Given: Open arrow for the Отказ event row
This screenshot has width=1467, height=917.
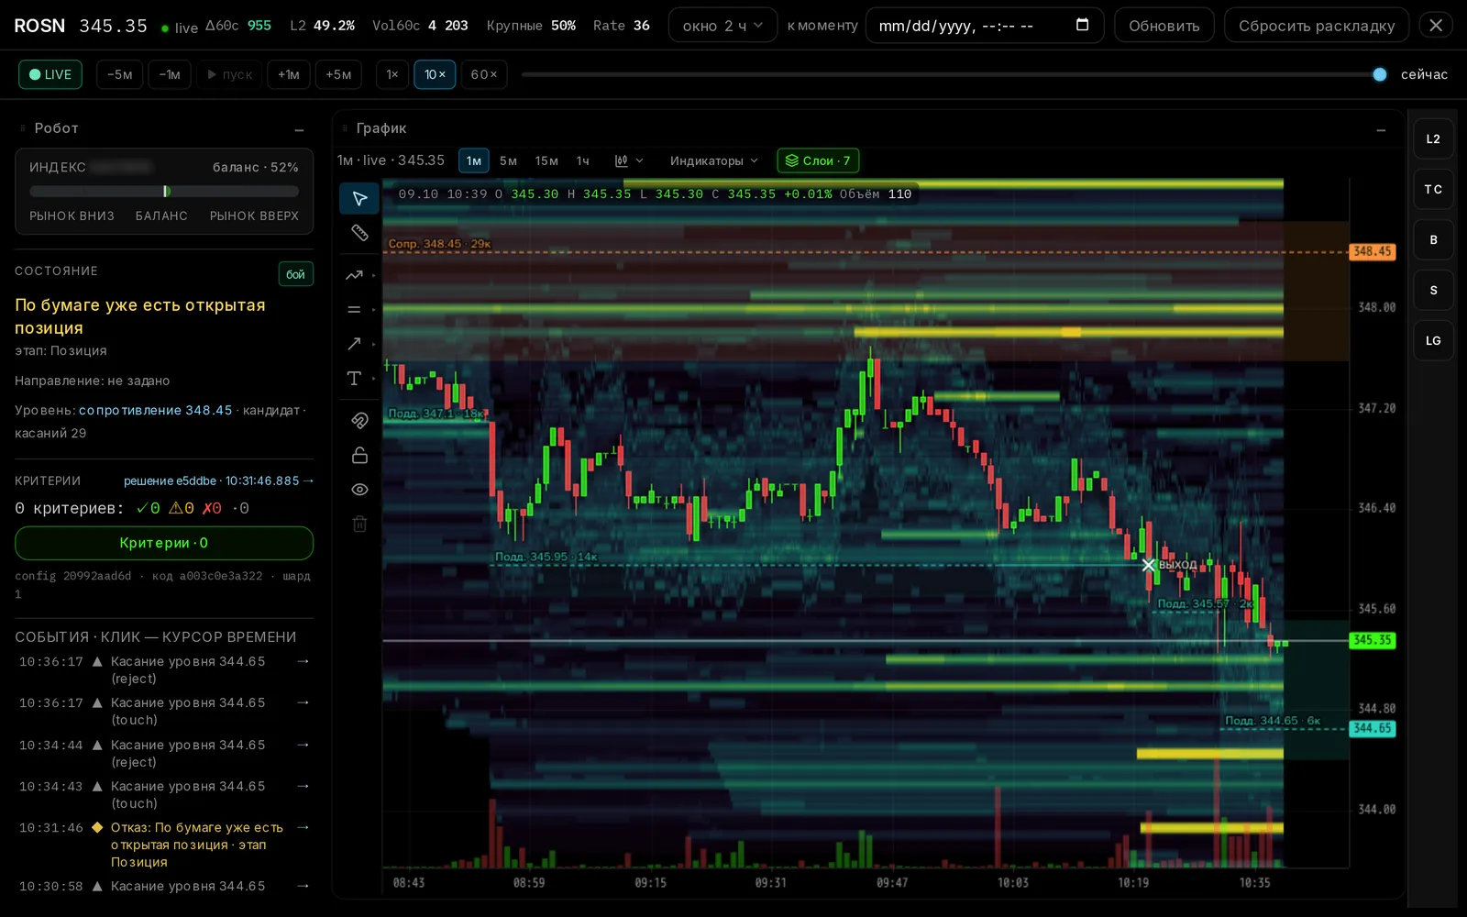Looking at the screenshot, I should (303, 827).
